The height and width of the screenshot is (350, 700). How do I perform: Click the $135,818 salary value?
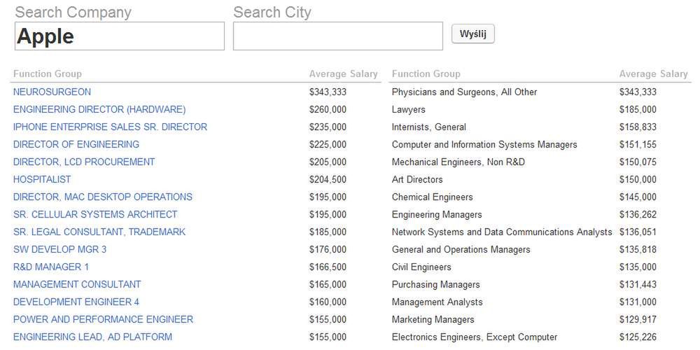(x=638, y=250)
